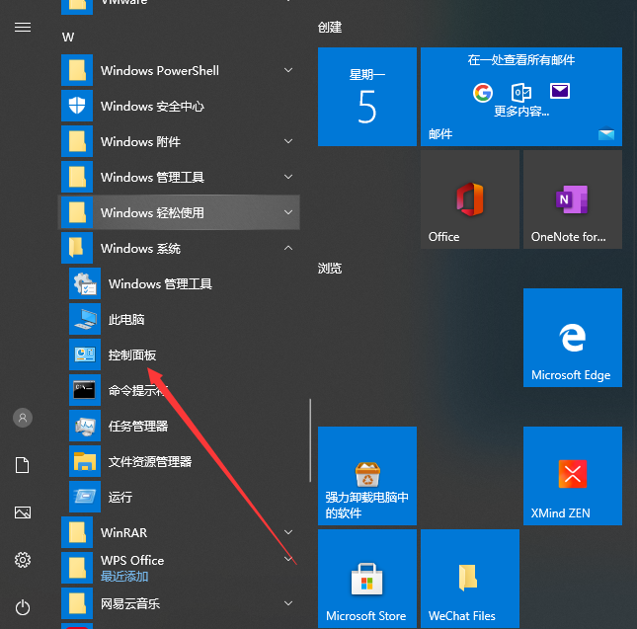Open the Office tile
The height and width of the screenshot is (629, 637).
pyautogui.click(x=470, y=199)
